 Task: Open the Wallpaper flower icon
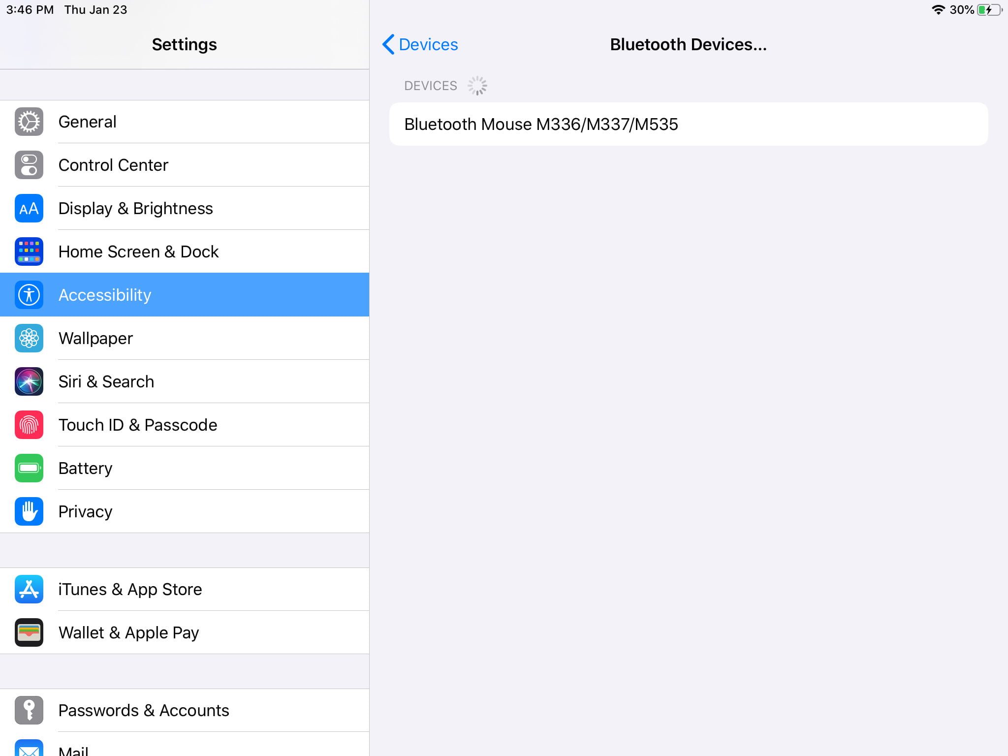coord(28,338)
